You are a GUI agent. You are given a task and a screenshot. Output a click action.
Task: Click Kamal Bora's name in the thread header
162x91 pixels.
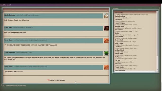[8, 28]
